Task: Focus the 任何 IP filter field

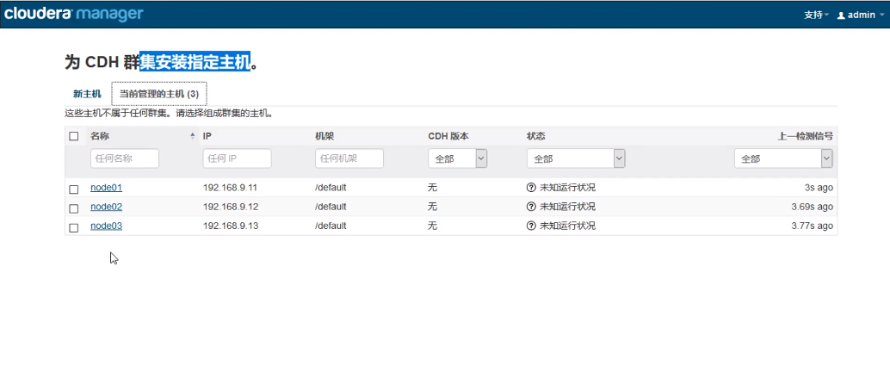Action: 237,158
